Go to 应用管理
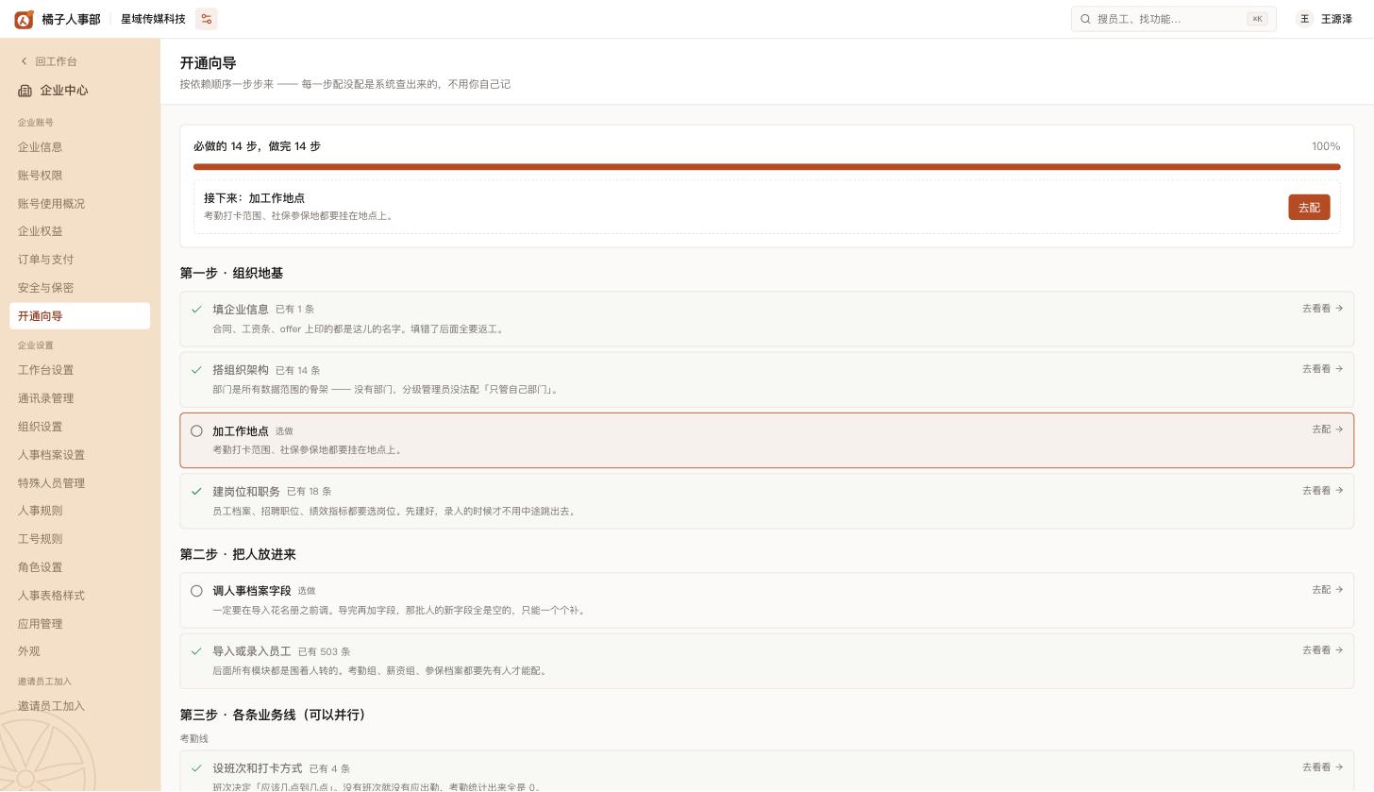This screenshot has height=792, width=1374. pyautogui.click(x=80, y=624)
